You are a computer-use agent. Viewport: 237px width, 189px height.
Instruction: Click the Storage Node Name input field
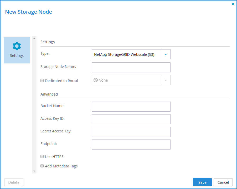tap(131, 67)
